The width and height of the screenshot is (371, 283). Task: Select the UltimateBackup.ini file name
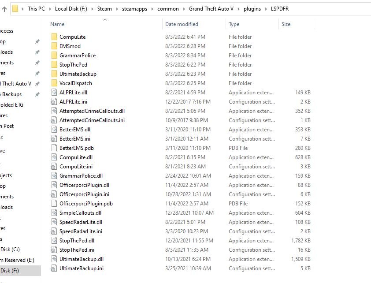coord(82,268)
